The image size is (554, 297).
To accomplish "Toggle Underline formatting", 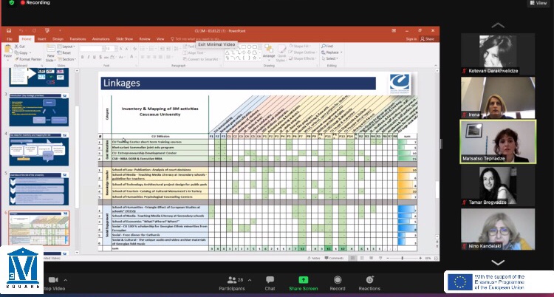I will (94, 57).
